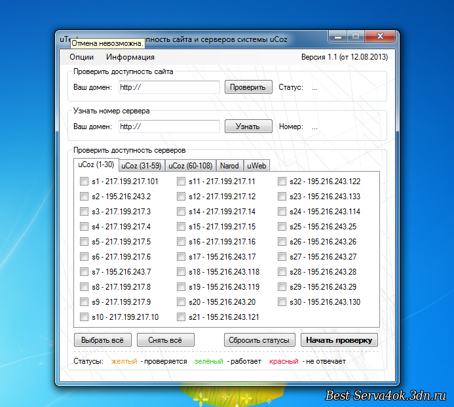Tick s27 - 195.216.243.27 checkbox
Screen dimensions: 454x407
282,257
